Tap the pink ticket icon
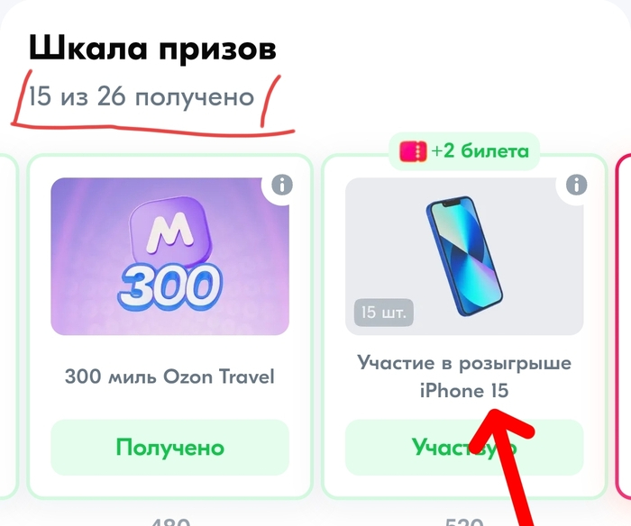The width and height of the screenshot is (631, 526). pyautogui.click(x=413, y=151)
